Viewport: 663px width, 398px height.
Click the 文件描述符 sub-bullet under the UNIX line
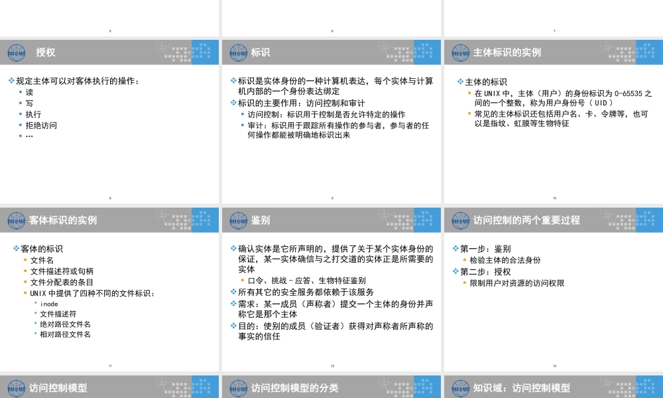(58, 314)
